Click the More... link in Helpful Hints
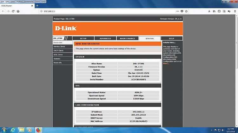This screenshot has width=238, height=133. click(x=166, y=63)
